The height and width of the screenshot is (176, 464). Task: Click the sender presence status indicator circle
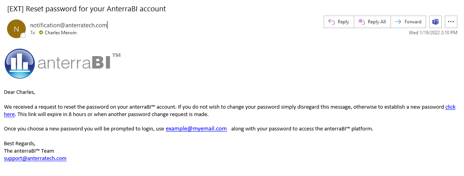pos(23,36)
